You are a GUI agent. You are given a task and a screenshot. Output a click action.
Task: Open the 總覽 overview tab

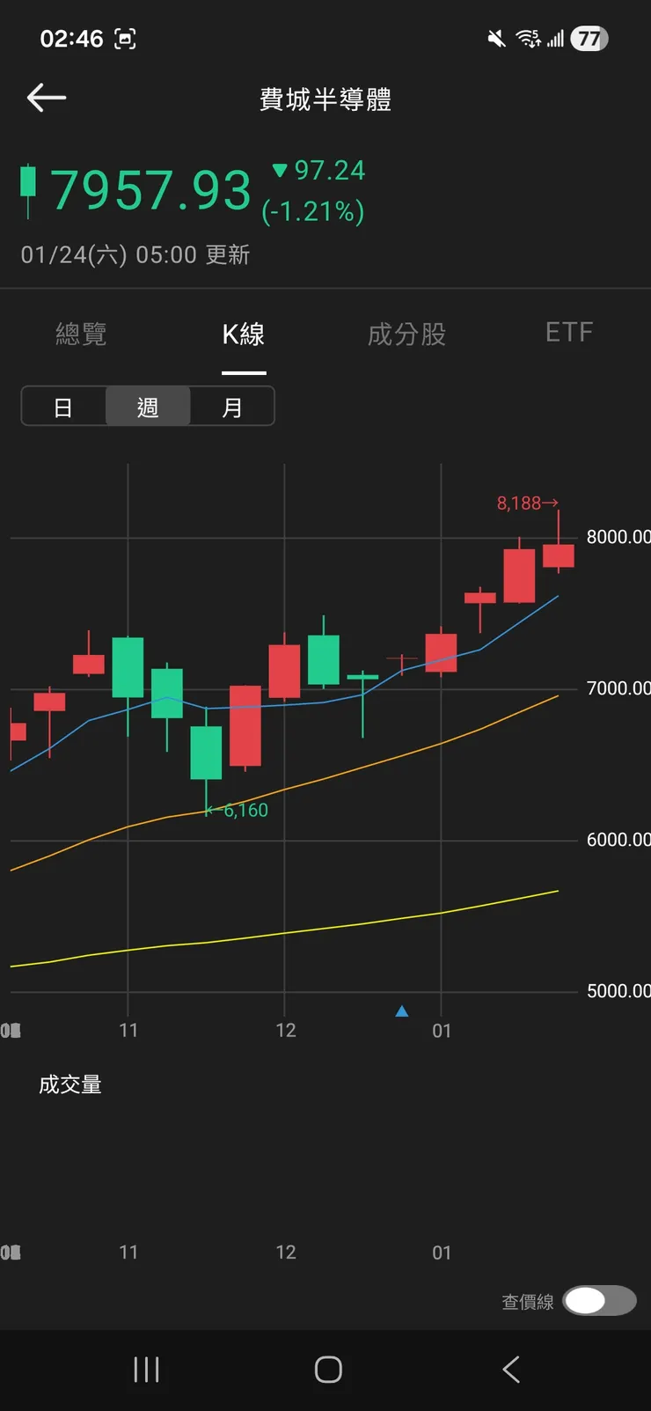pos(81,334)
